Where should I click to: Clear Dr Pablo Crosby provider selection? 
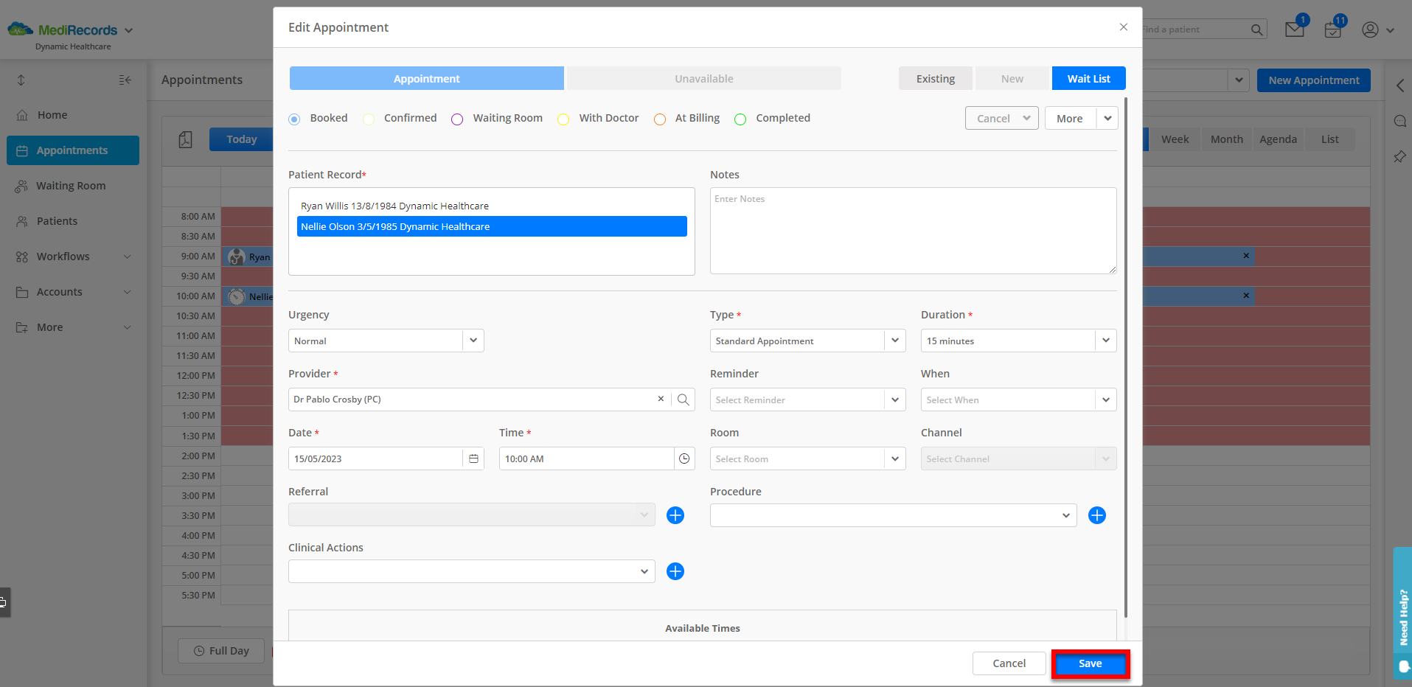pyautogui.click(x=661, y=399)
